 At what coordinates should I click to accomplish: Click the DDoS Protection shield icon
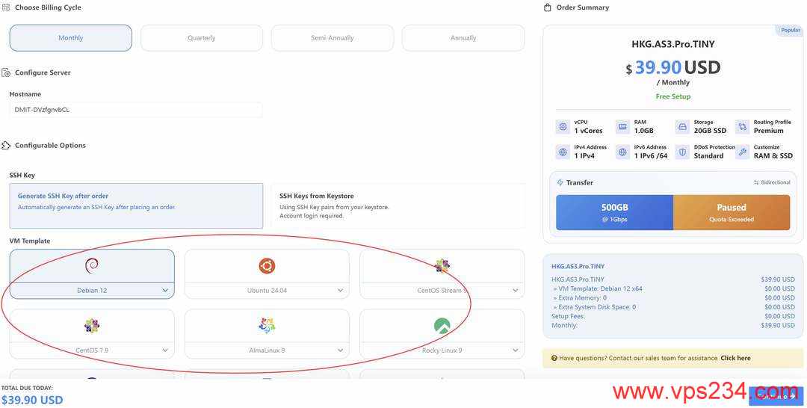pyautogui.click(x=682, y=152)
